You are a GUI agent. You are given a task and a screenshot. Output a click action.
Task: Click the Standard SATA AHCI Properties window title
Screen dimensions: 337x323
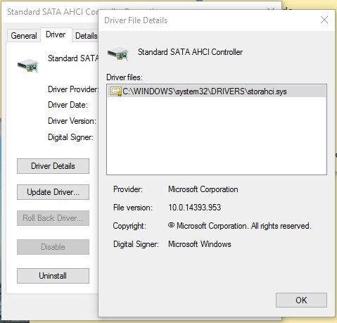point(53,12)
